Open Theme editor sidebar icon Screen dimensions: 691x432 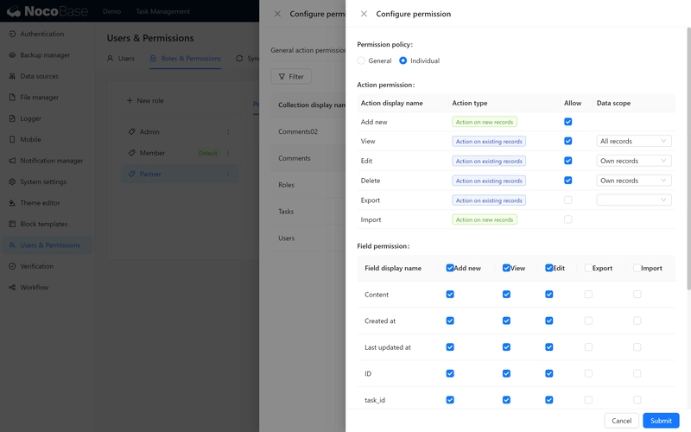12,203
